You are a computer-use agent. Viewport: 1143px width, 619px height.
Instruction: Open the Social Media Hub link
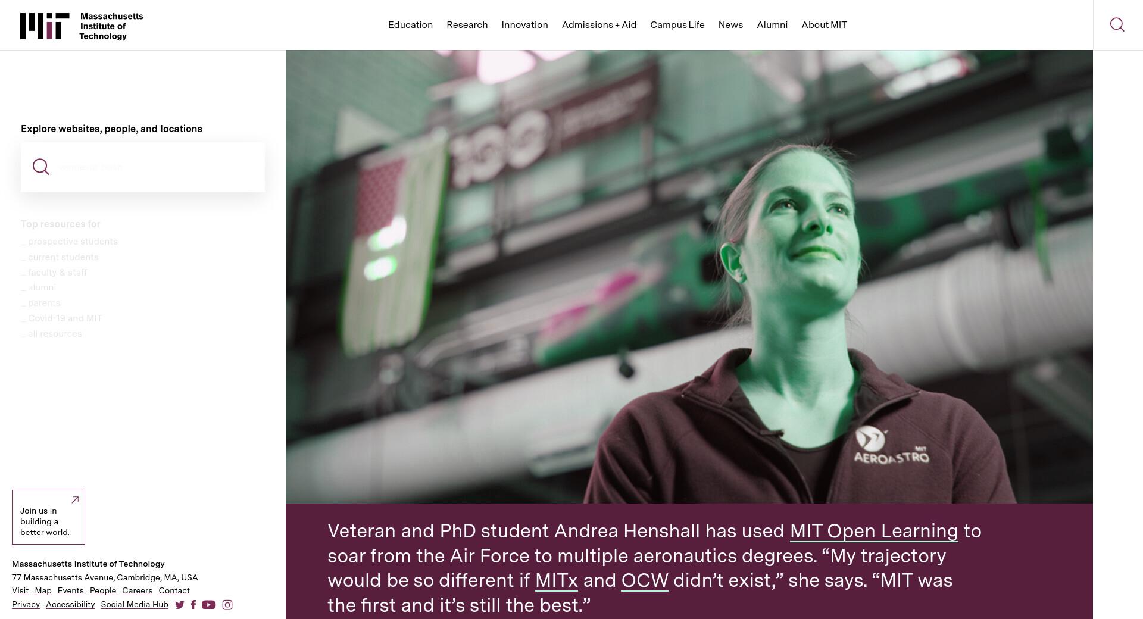click(135, 605)
